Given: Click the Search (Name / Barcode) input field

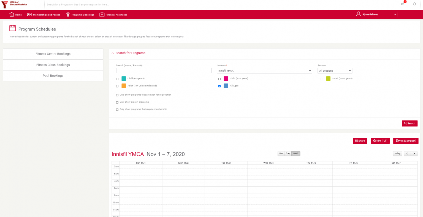Looking at the screenshot, I should point(164,70).
